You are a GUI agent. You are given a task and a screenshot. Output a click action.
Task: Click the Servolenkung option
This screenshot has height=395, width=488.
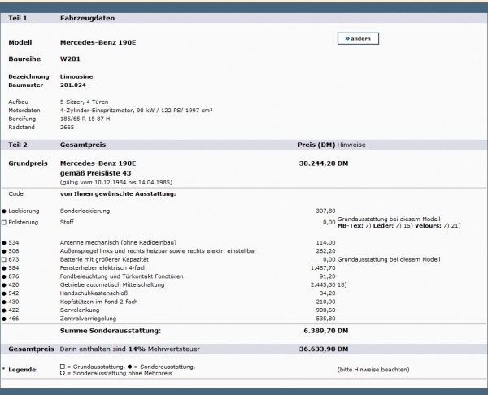click(80, 310)
